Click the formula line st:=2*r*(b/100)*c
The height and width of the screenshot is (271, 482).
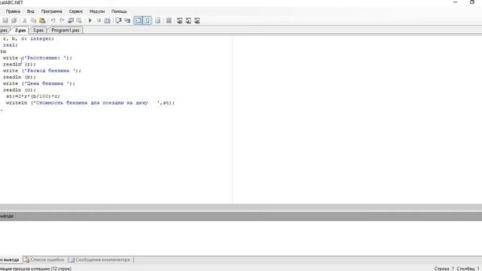[x=33, y=96]
